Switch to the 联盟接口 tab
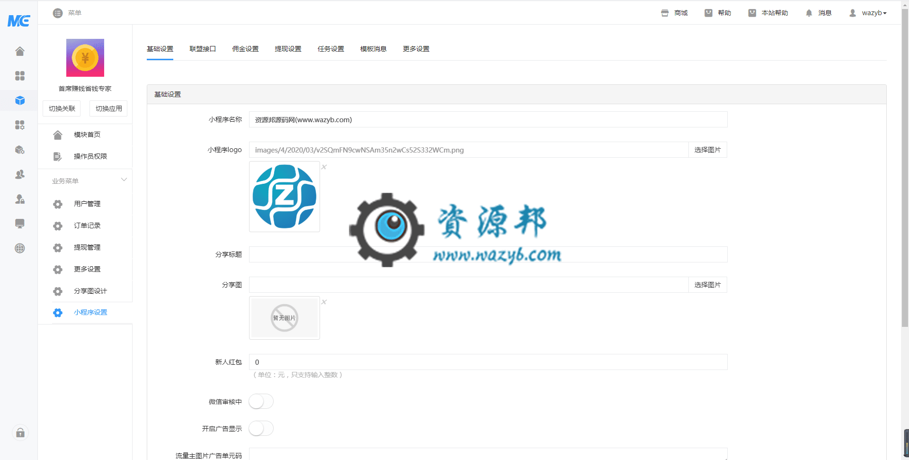The width and height of the screenshot is (909, 460). coord(203,49)
